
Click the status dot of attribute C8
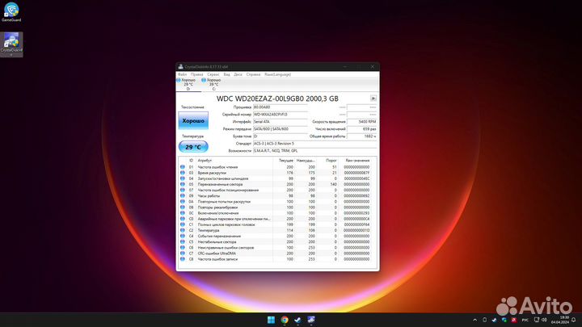[x=183, y=259]
